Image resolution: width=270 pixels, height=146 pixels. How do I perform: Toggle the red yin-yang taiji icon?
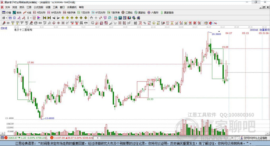tap(211, 23)
